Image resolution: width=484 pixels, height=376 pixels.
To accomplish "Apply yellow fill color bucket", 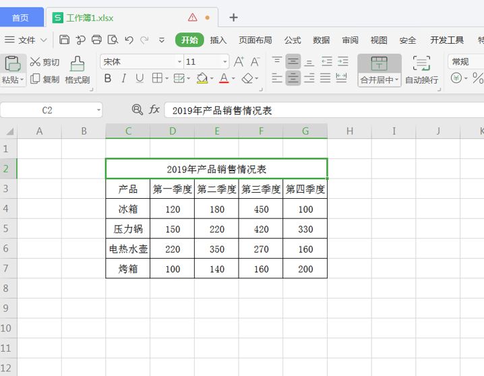I will point(202,78).
